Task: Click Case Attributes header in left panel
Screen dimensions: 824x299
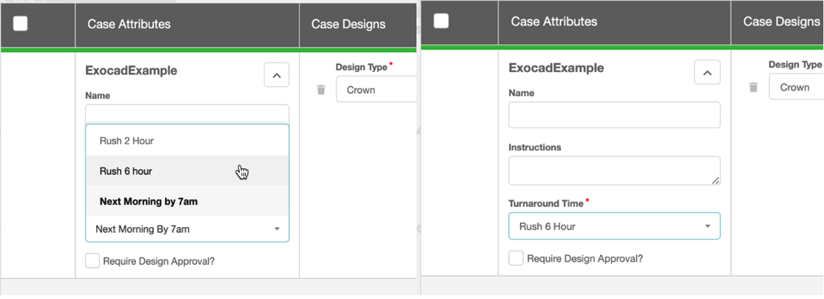Action: pyautogui.click(x=129, y=25)
